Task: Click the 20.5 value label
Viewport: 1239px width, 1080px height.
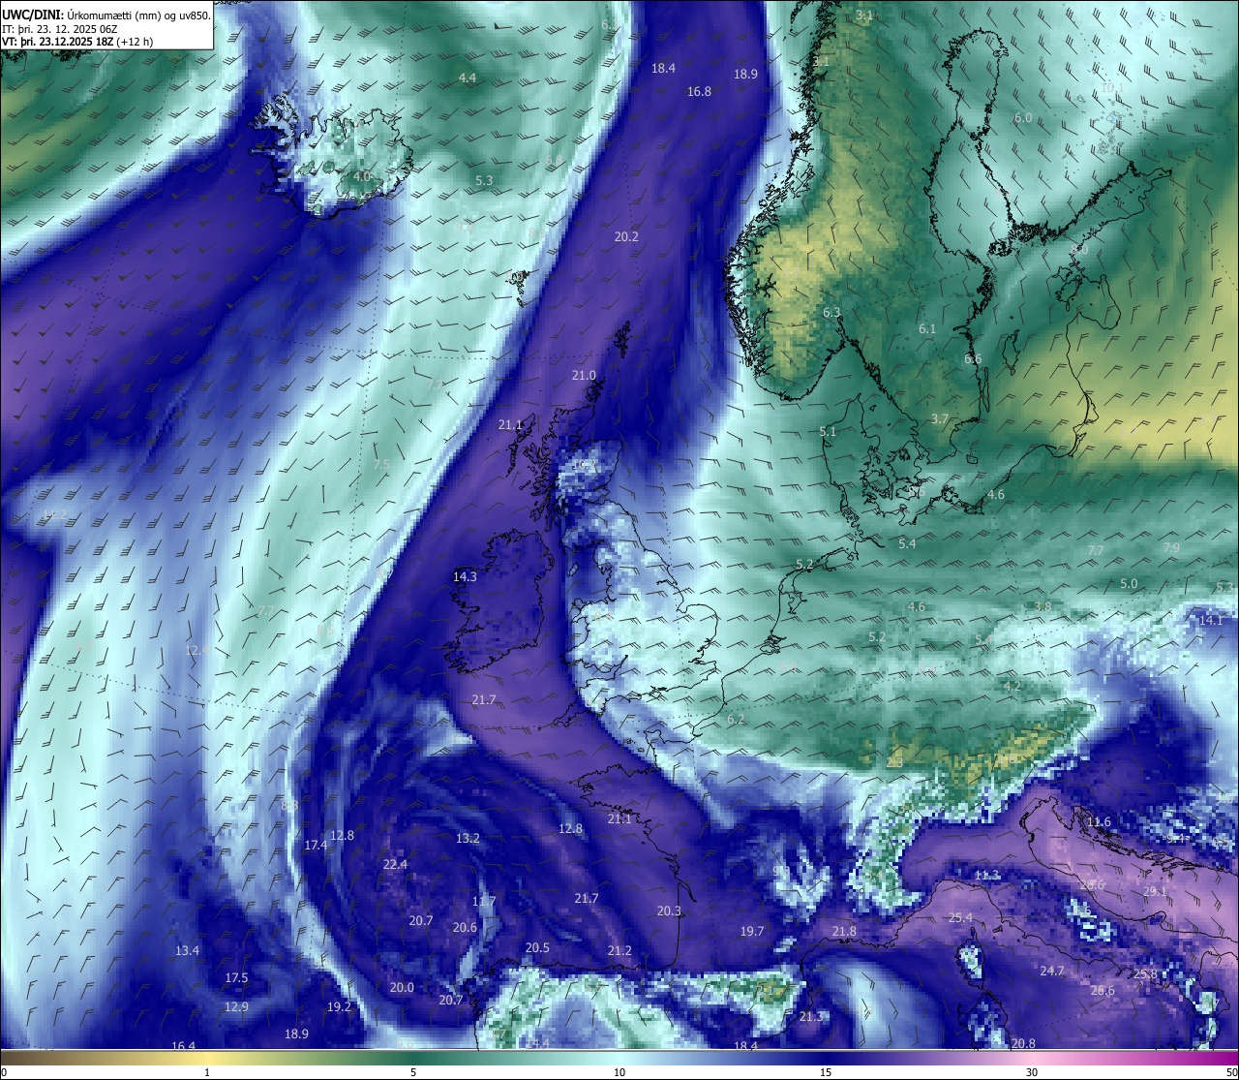Action: [537, 947]
